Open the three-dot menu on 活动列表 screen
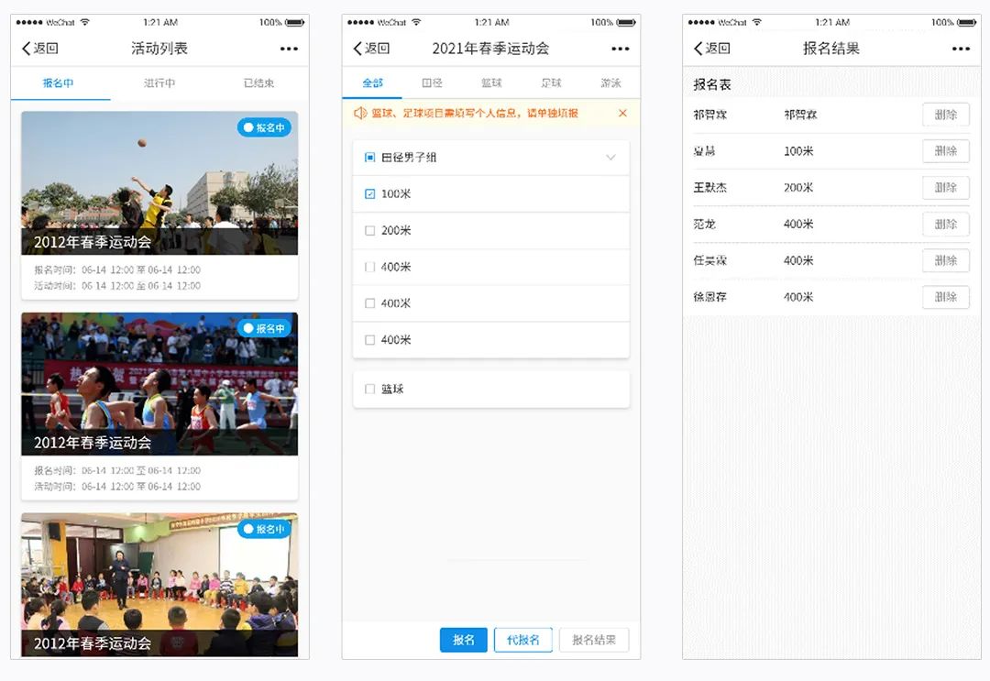This screenshot has width=990, height=681. coord(289,49)
